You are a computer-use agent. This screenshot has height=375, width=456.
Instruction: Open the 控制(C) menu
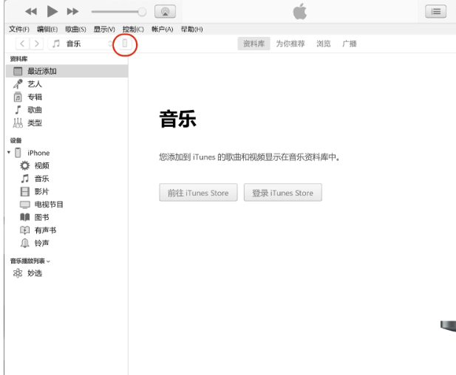coord(133,29)
